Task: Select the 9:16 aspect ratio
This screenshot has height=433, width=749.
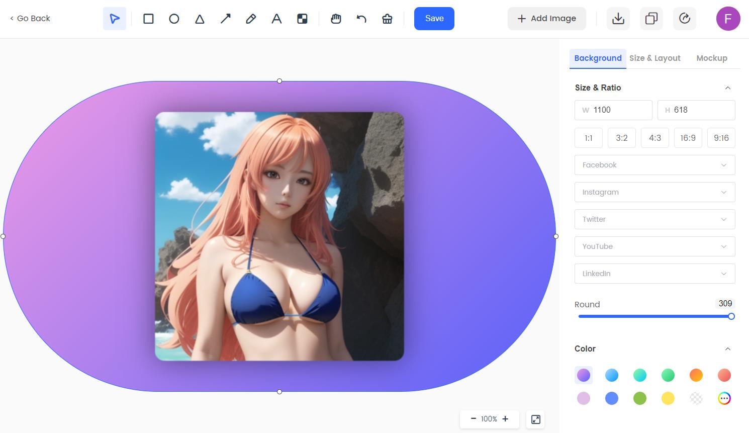Action: [x=721, y=138]
